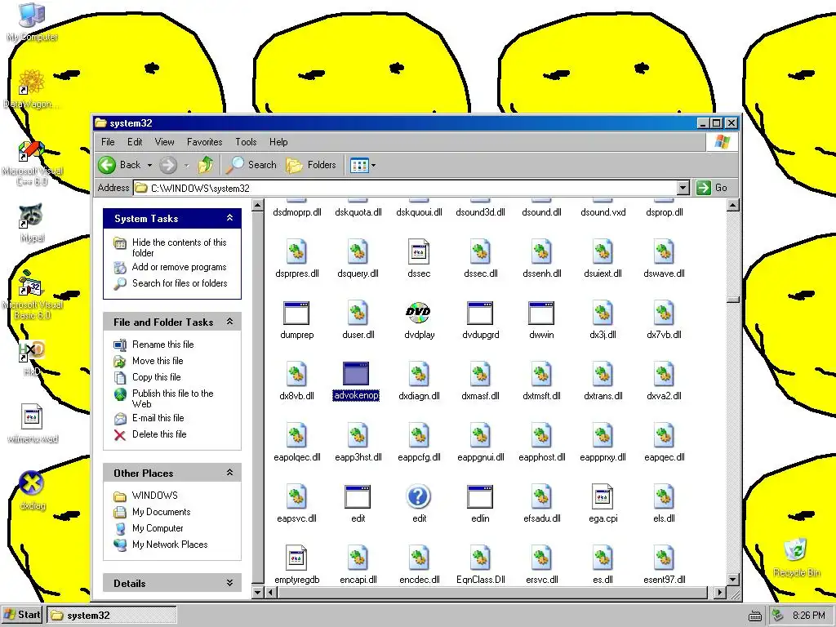The image size is (836, 627).
Task: Select the dvdupgrd program icon
Action: tap(480, 313)
